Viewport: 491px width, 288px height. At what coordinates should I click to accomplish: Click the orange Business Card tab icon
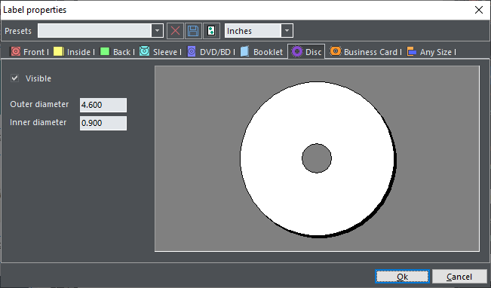click(336, 51)
